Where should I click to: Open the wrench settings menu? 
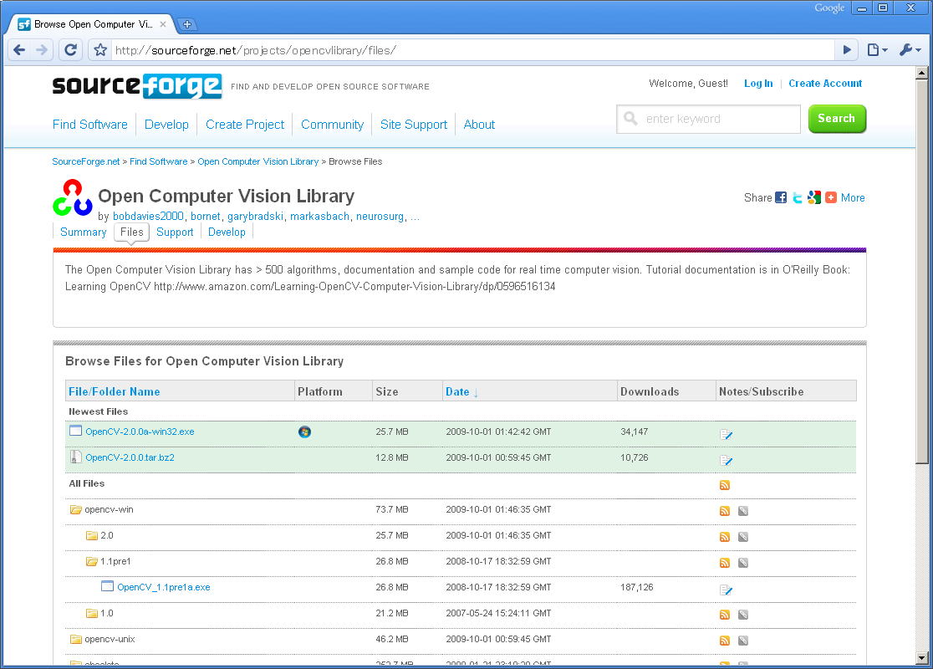pyautogui.click(x=910, y=50)
